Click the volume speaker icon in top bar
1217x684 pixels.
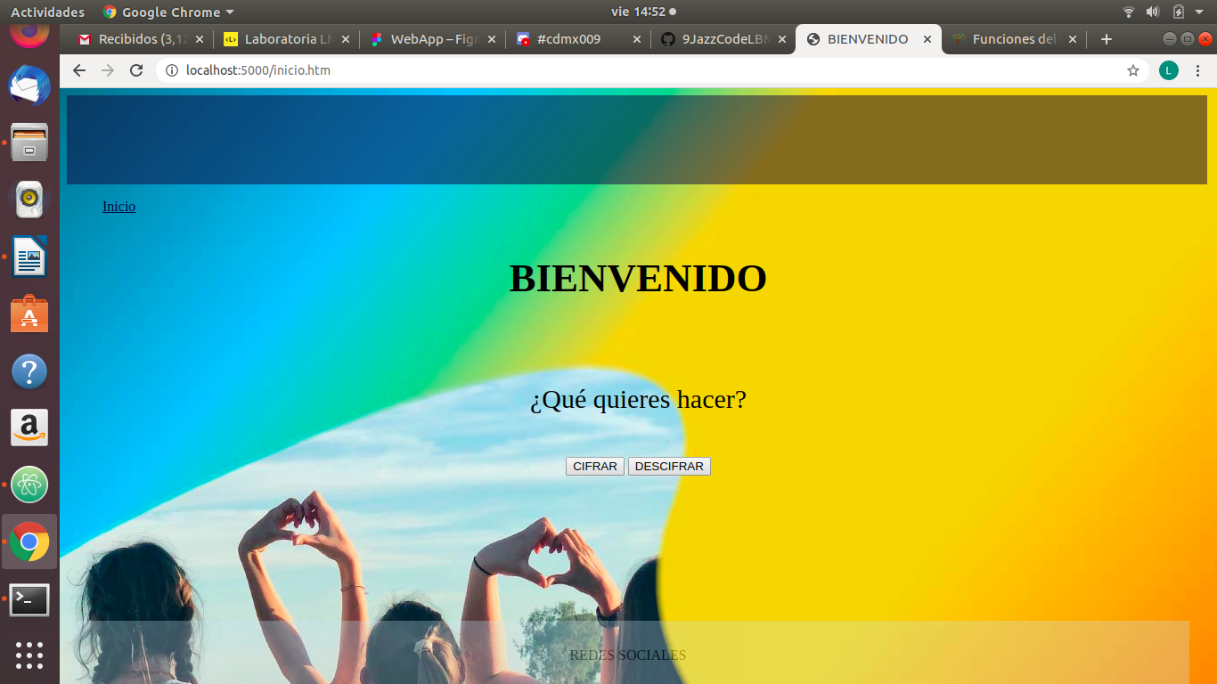pos(1153,12)
